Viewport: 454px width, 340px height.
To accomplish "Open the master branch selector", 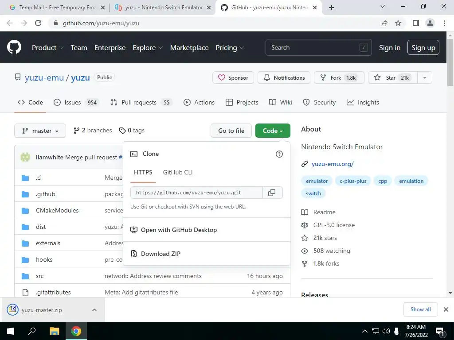I will 40,131.
